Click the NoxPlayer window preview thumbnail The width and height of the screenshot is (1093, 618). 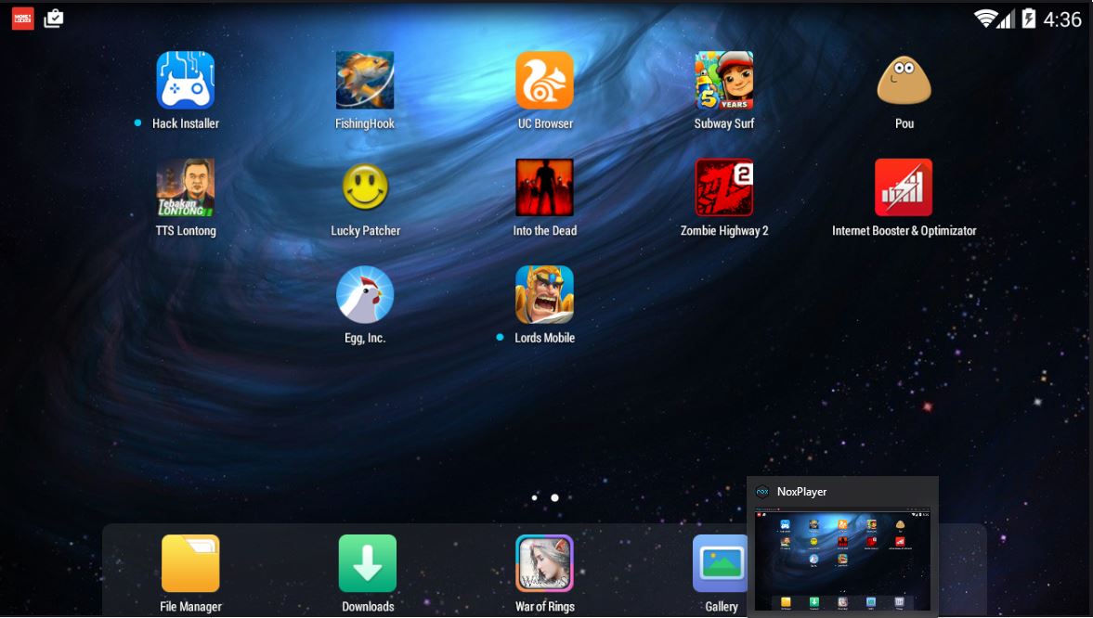843,560
